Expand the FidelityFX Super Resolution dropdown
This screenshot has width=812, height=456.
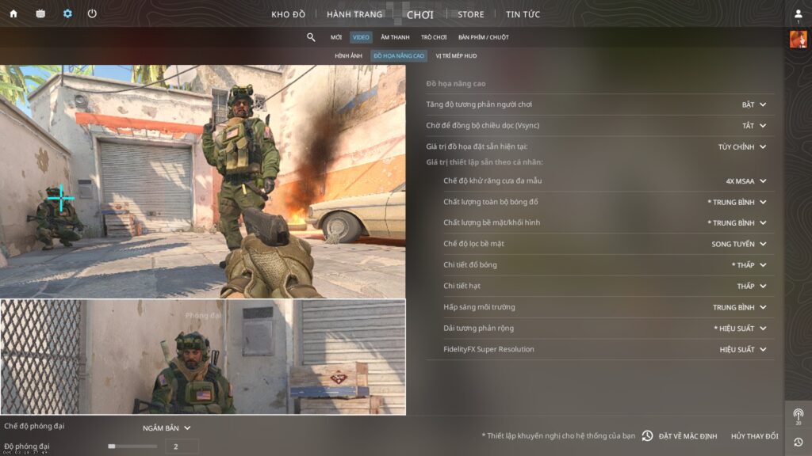pyautogui.click(x=743, y=349)
